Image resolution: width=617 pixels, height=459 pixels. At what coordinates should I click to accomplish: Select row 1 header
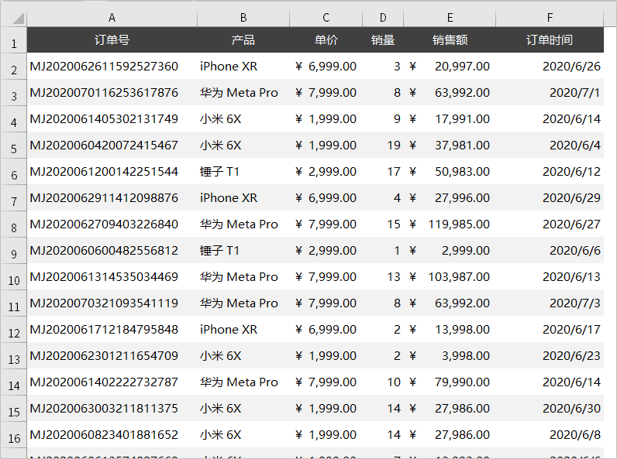click(13, 42)
